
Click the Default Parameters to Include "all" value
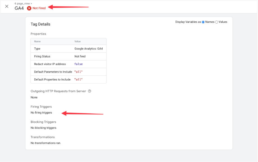point(78,72)
